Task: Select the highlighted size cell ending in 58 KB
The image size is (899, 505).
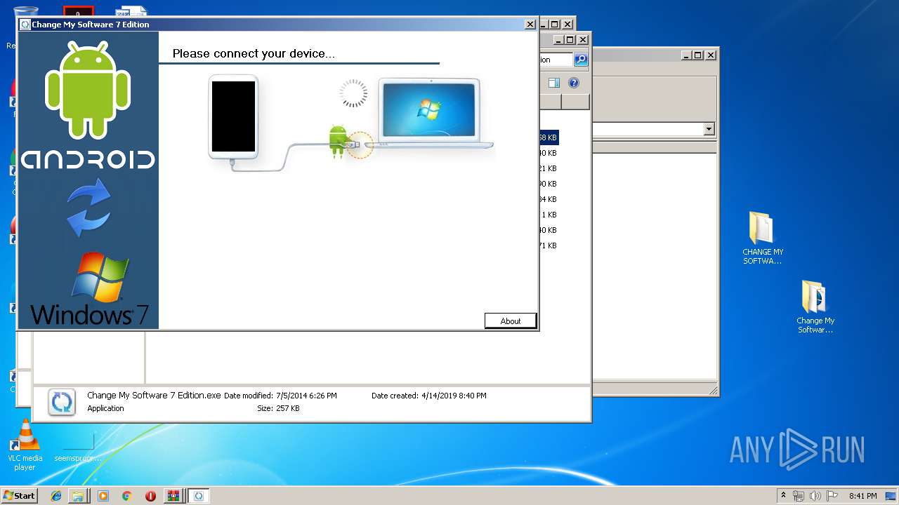Action: pyautogui.click(x=548, y=137)
